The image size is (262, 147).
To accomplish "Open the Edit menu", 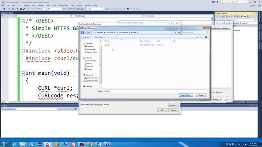I will tap(8, 5).
